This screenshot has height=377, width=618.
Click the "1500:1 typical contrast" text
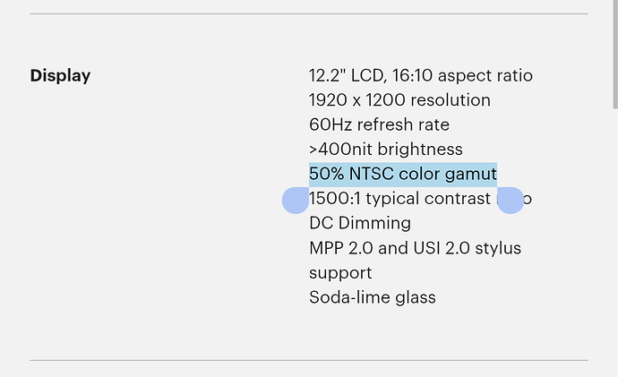(399, 199)
